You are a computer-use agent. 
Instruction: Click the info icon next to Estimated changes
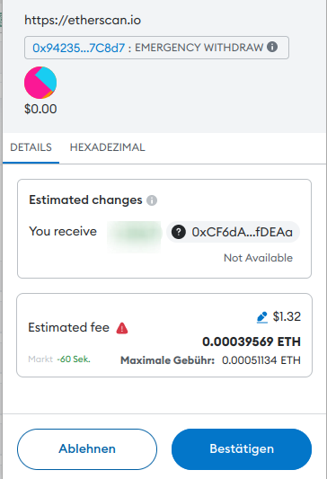(x=152, y=200)
